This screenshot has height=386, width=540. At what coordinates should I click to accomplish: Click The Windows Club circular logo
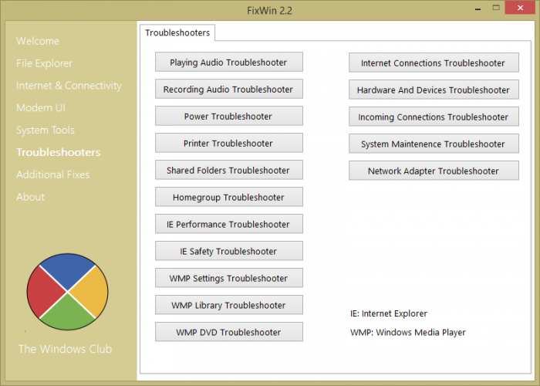click(68, 292)
